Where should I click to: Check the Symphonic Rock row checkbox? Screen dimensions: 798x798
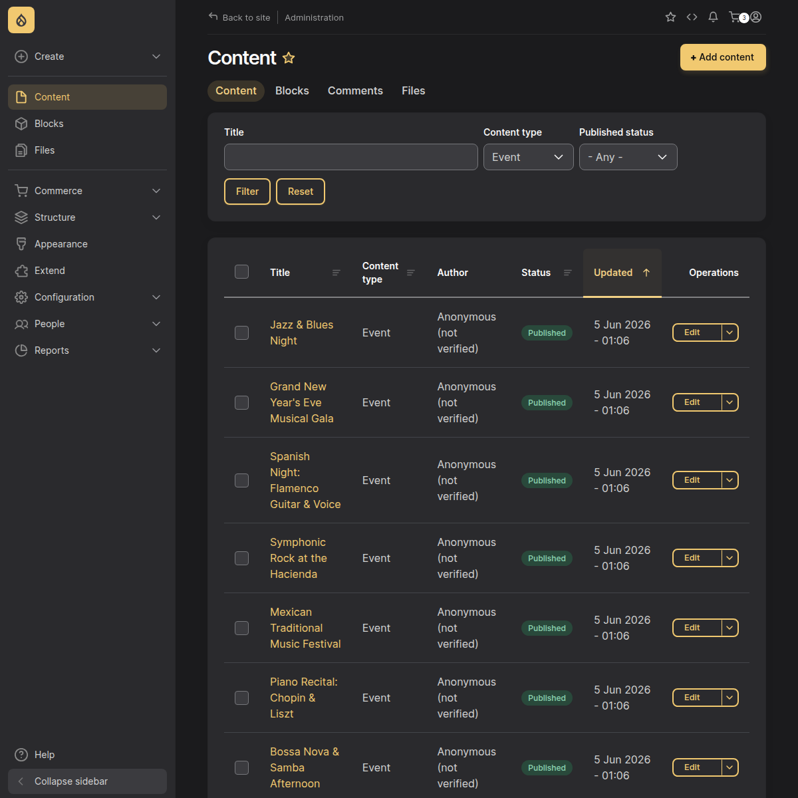242,558
